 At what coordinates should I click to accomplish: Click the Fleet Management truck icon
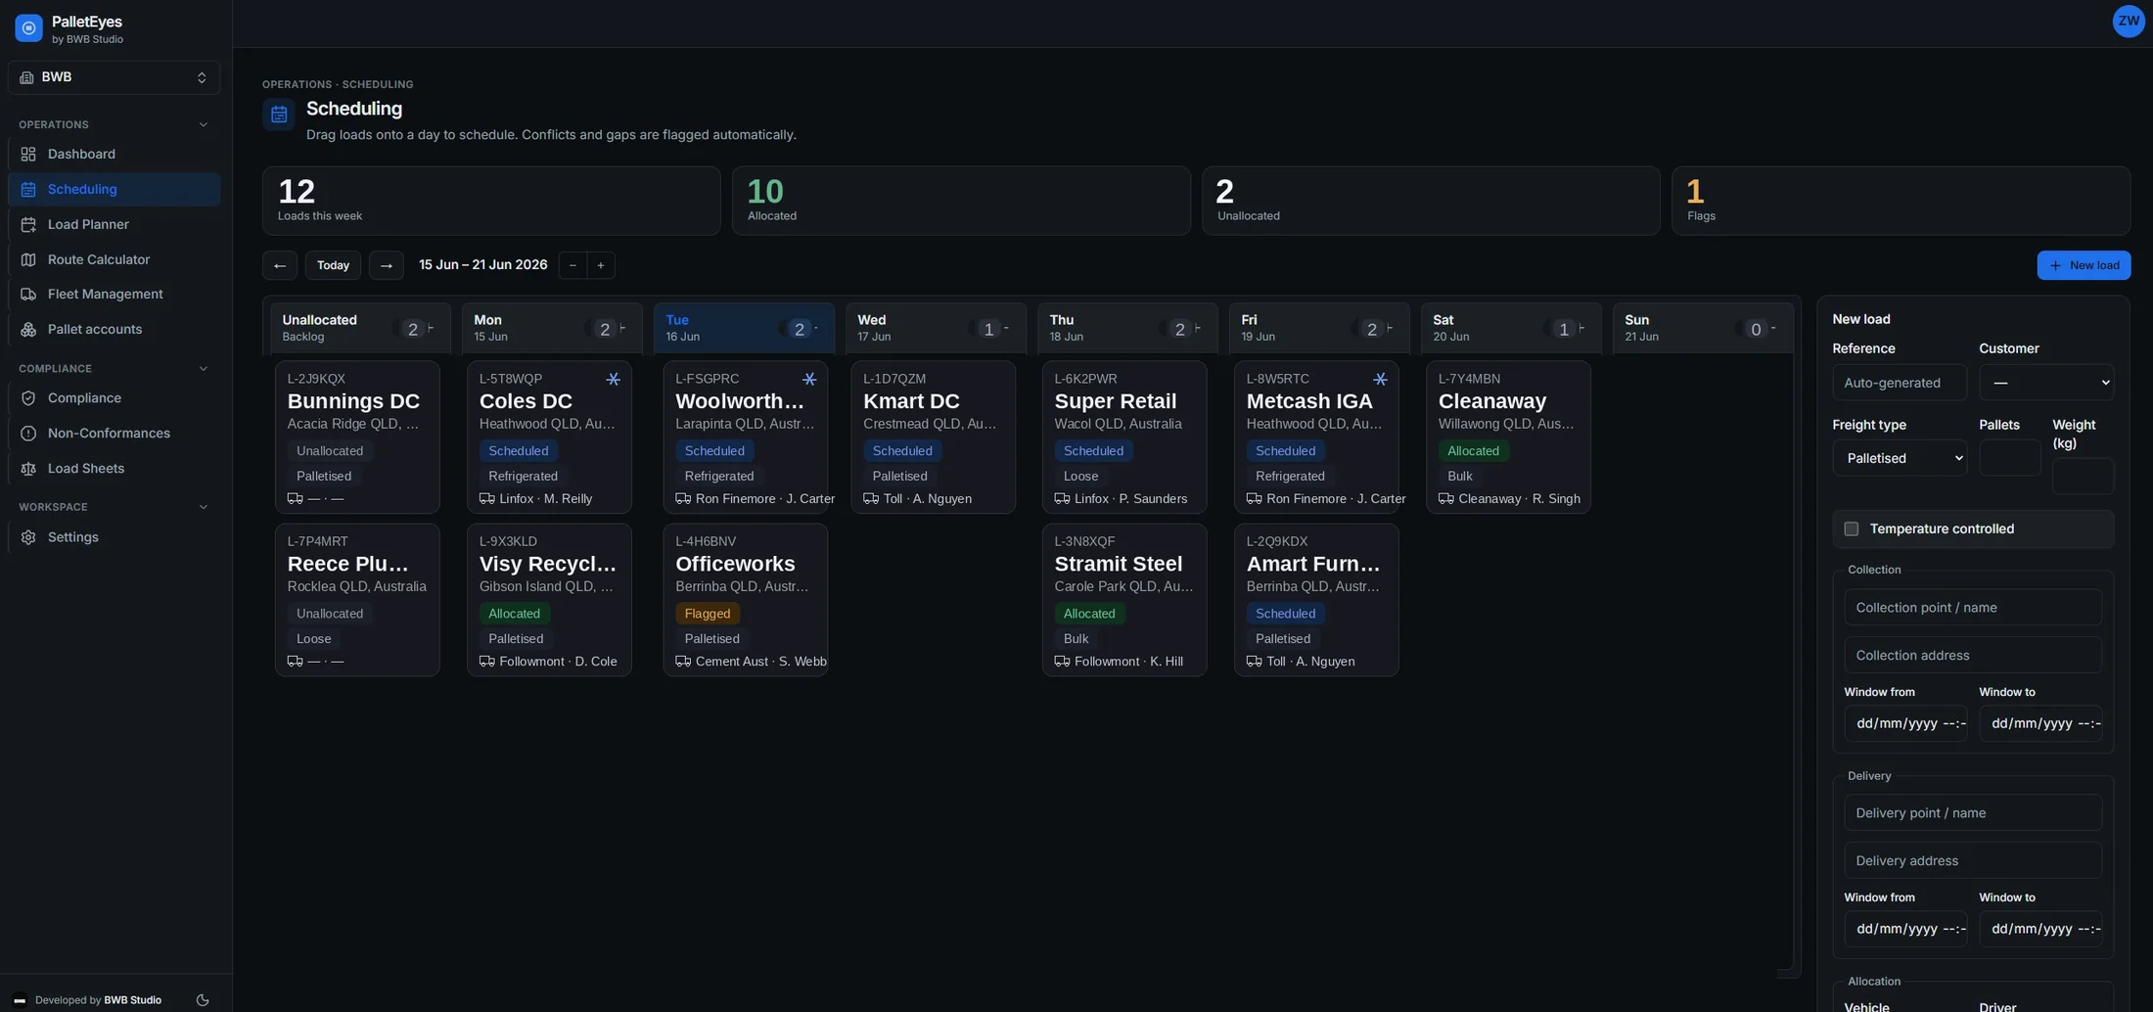[x=28, y=294]
